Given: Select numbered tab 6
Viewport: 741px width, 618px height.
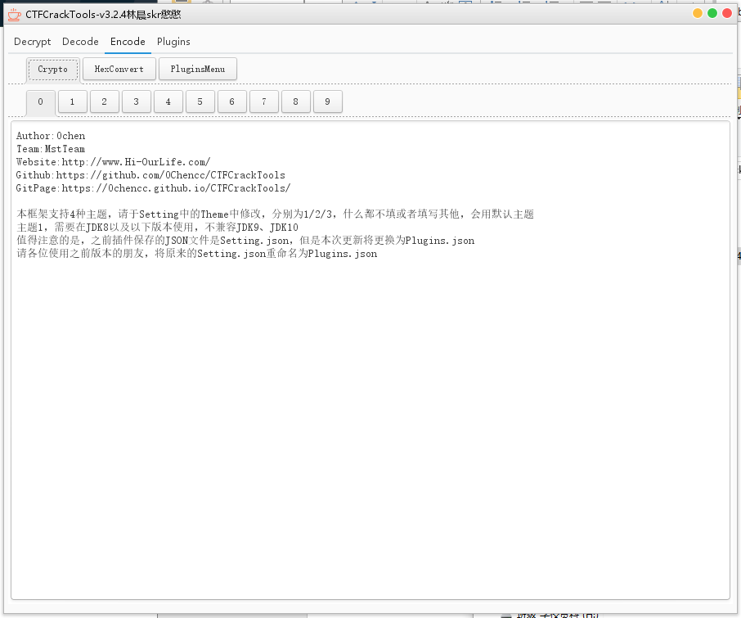Looking at the screenshot, I should [x=232, y=101].
